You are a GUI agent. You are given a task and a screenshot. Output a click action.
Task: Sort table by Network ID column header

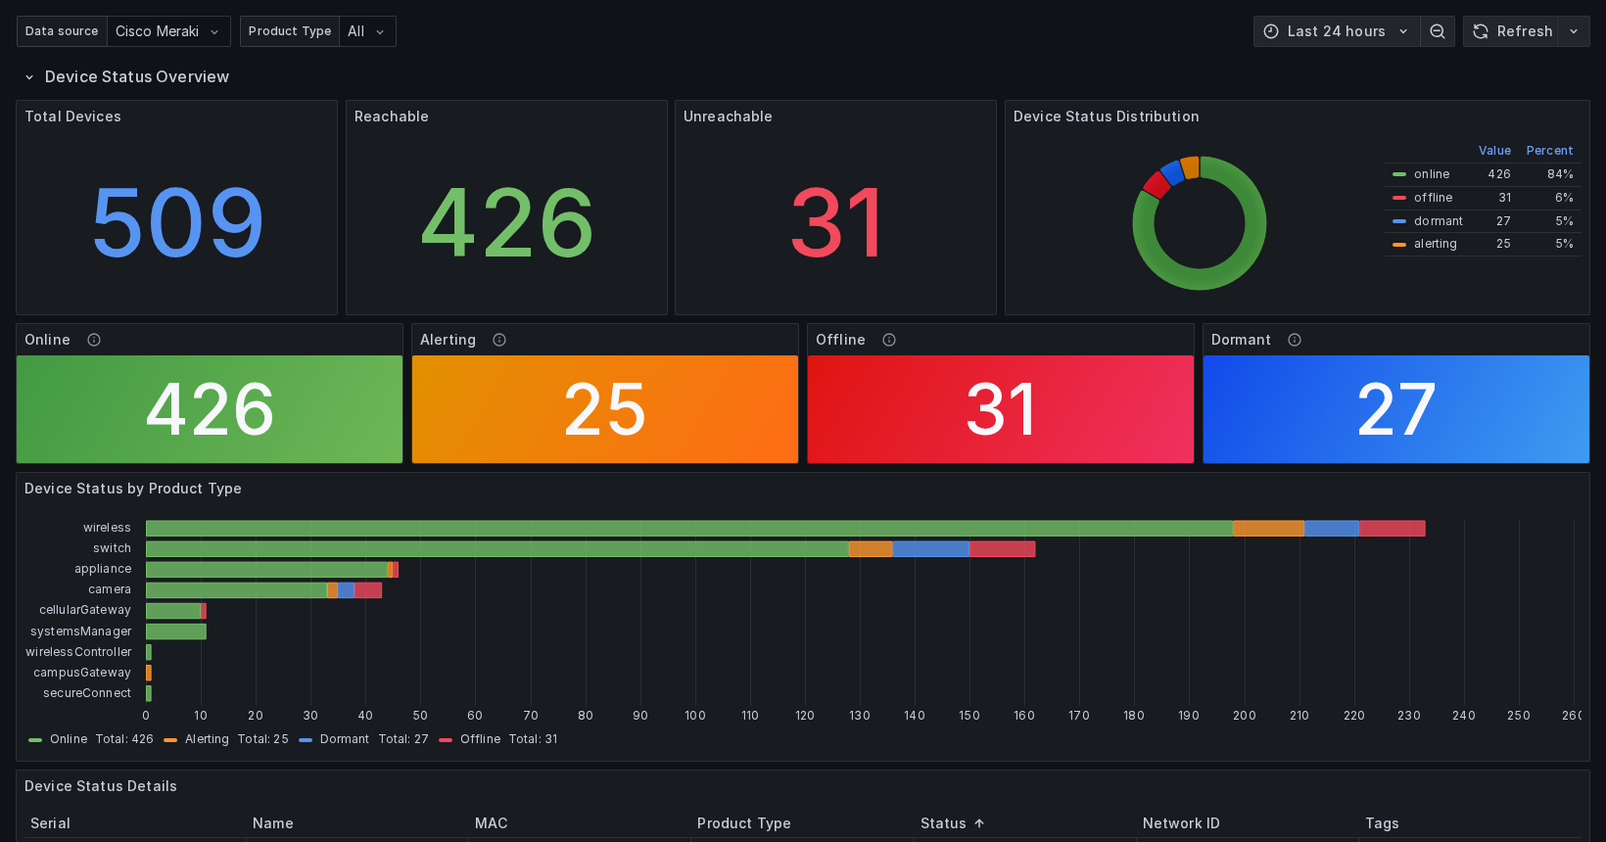coord(1181,823)
